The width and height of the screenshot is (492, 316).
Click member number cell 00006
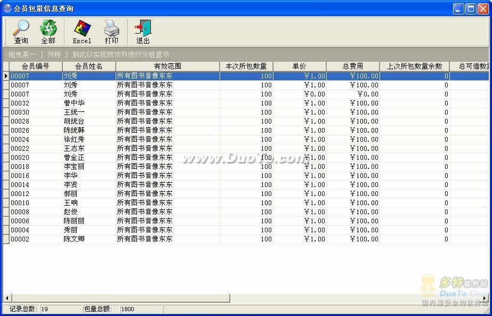36,221
